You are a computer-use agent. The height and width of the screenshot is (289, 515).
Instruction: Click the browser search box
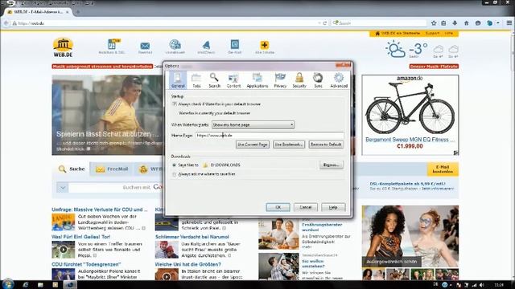coord(379,23)
